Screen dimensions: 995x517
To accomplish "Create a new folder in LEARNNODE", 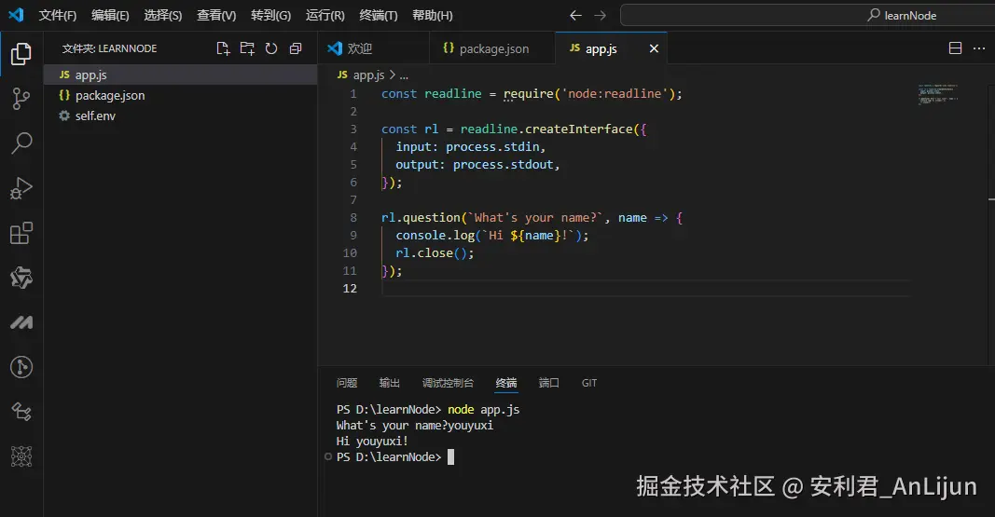I will 247,48.
